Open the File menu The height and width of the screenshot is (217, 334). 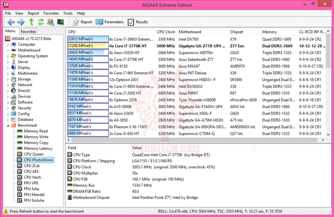pos(8,13)
